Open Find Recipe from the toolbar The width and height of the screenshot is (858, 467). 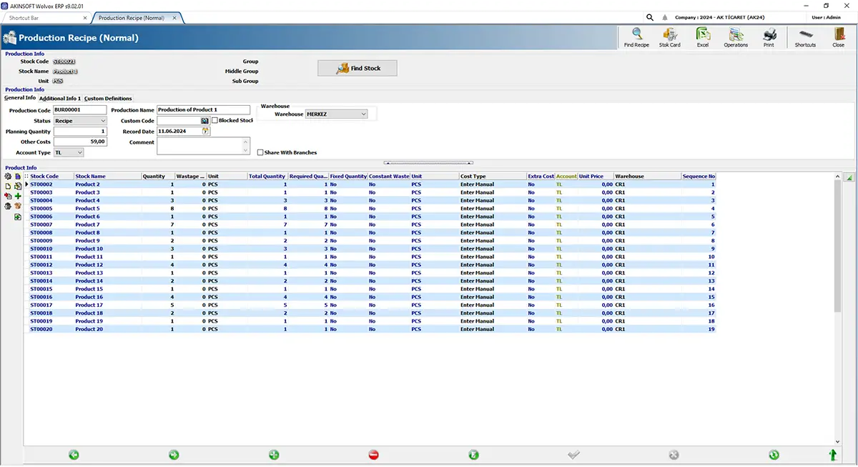[x=636, y=37]
